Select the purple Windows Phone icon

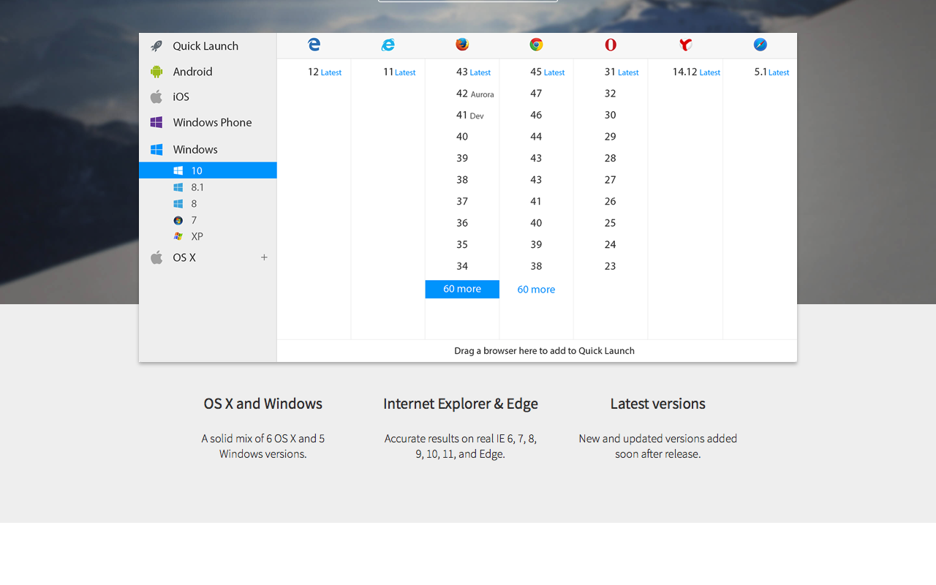(x=156, y=122)
